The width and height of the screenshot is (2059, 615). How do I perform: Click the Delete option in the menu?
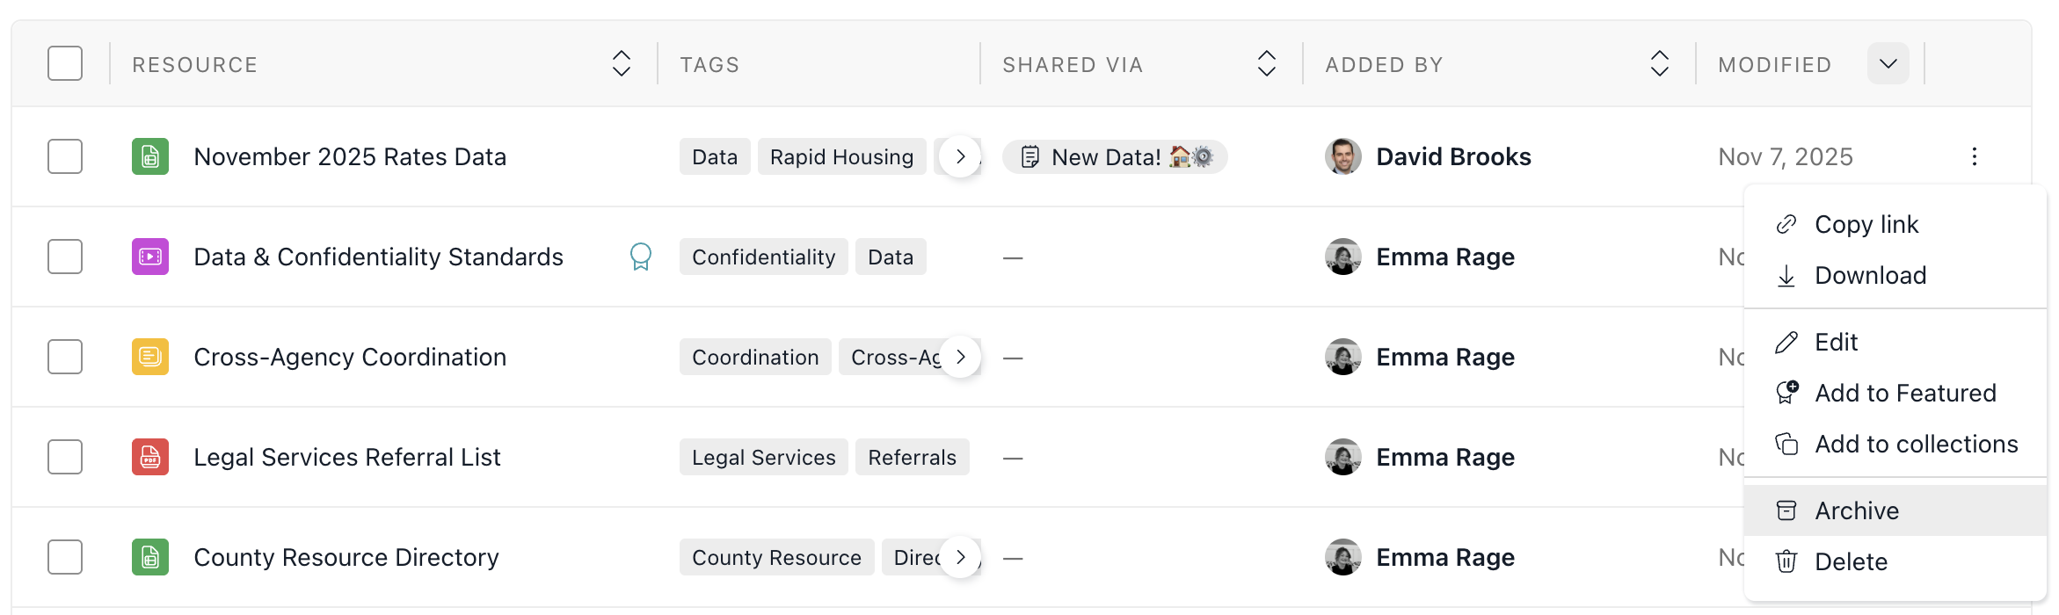click(x=1851, y=561)
